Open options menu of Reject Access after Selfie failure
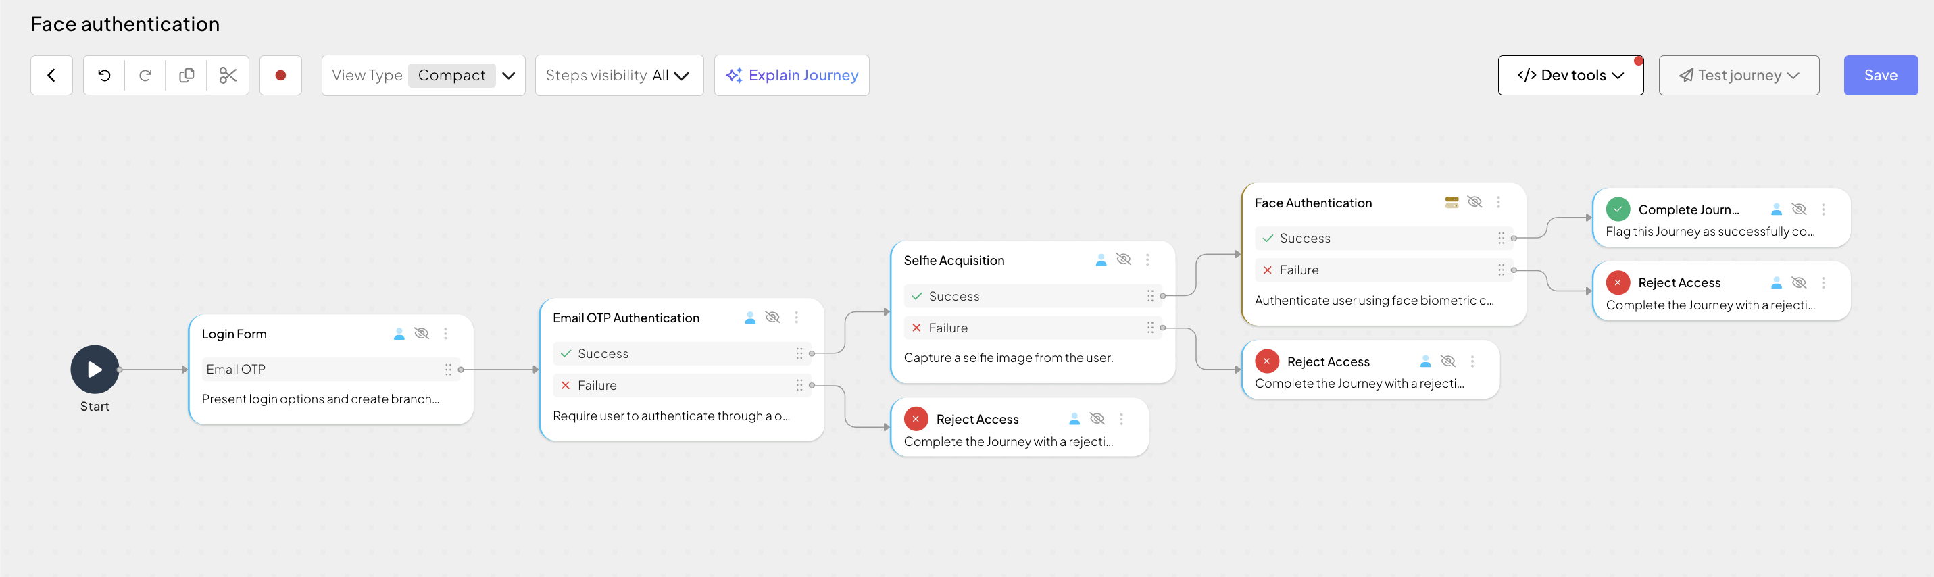 point(1472,361)
